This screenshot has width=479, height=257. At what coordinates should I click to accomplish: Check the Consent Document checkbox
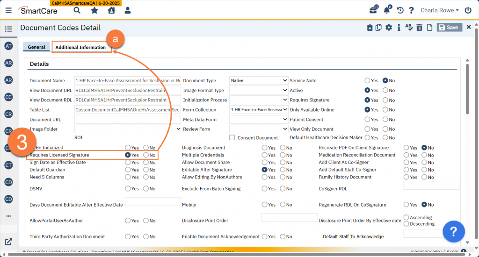pyautogui.click(x=232, y=138)
